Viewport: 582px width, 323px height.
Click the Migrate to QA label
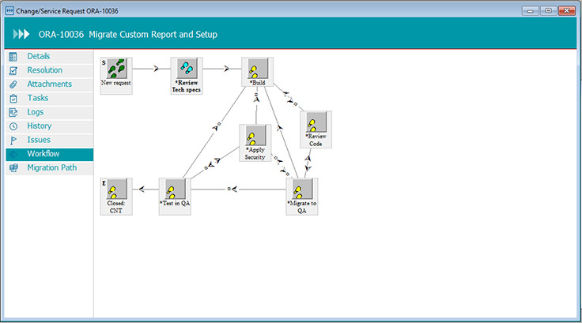click(x=302, y=207)
